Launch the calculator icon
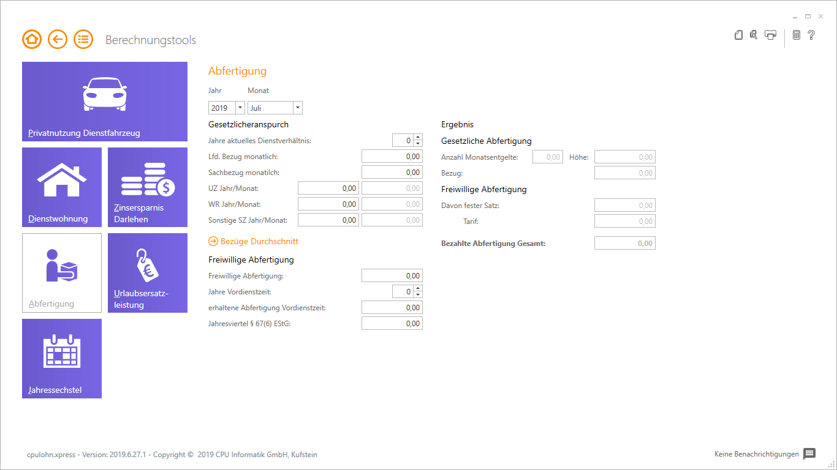Viewport: 837px width, 470px height. pos(796,35)
